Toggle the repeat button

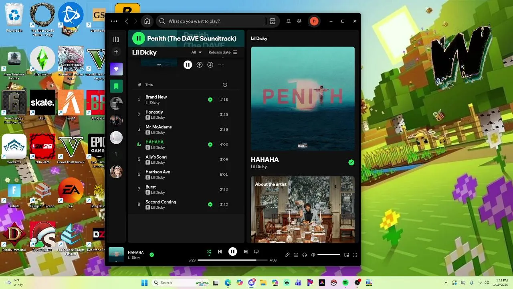coord(256,252)
